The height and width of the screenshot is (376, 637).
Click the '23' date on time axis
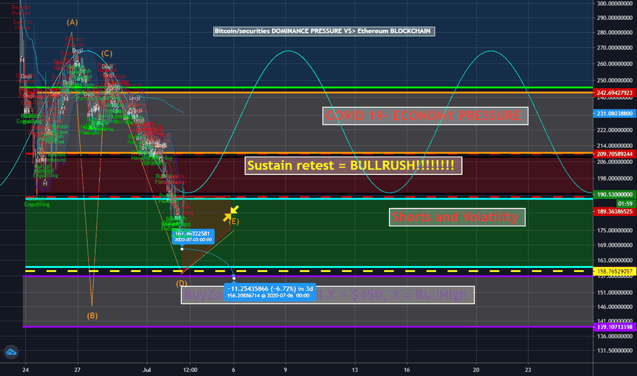[528, 370]
